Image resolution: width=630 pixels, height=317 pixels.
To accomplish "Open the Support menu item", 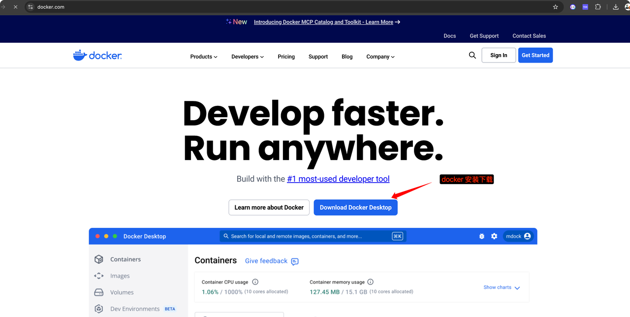I will click(318, 57).
